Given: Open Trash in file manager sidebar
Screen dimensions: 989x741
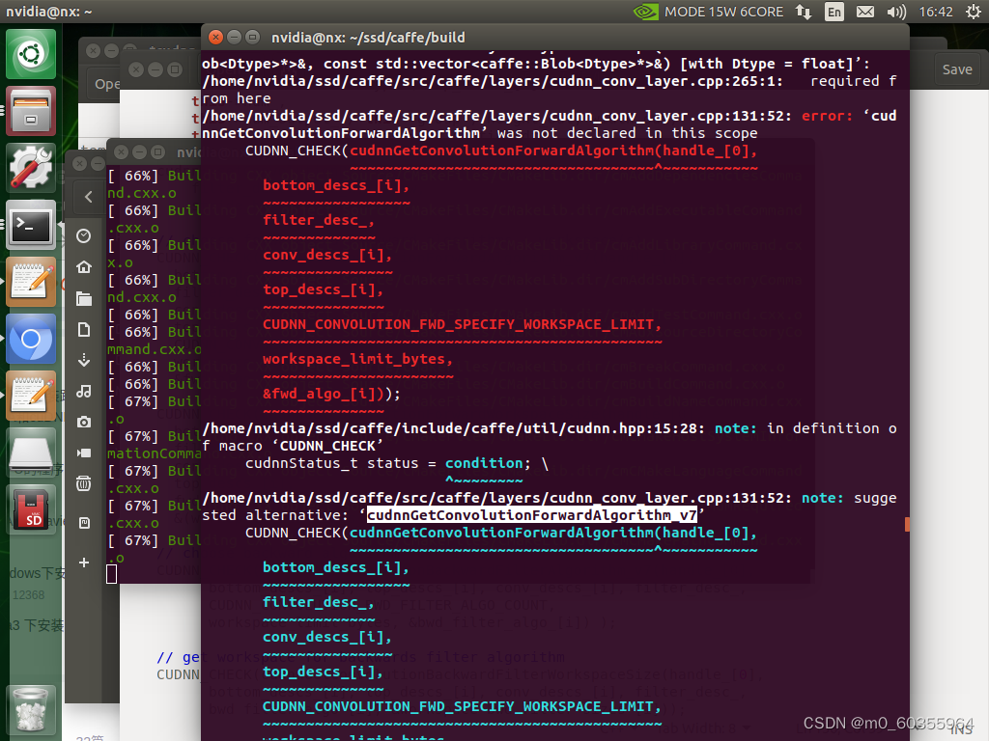Looking at the screenshot, I should (x=84, y=484).
